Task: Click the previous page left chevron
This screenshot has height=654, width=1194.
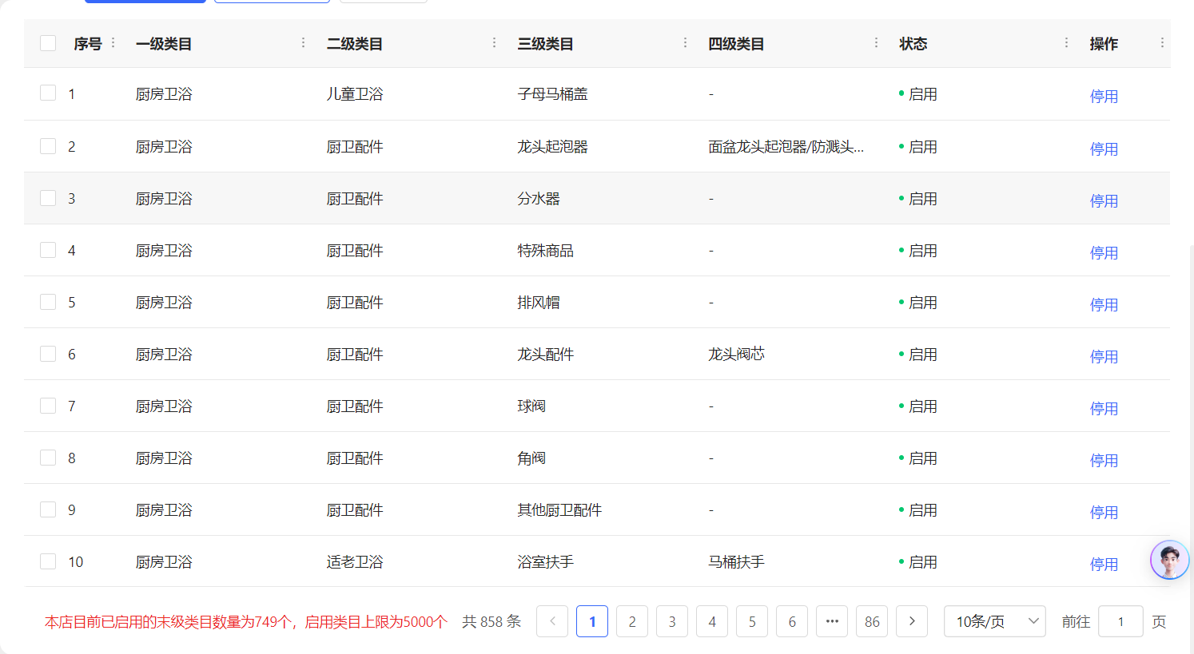Action: point(552,621)
